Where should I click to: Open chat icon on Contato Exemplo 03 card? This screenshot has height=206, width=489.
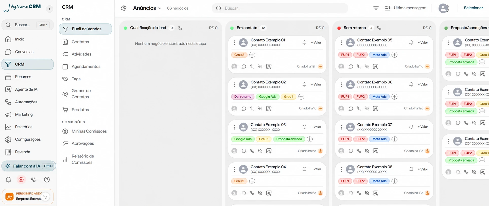(244, 151)
